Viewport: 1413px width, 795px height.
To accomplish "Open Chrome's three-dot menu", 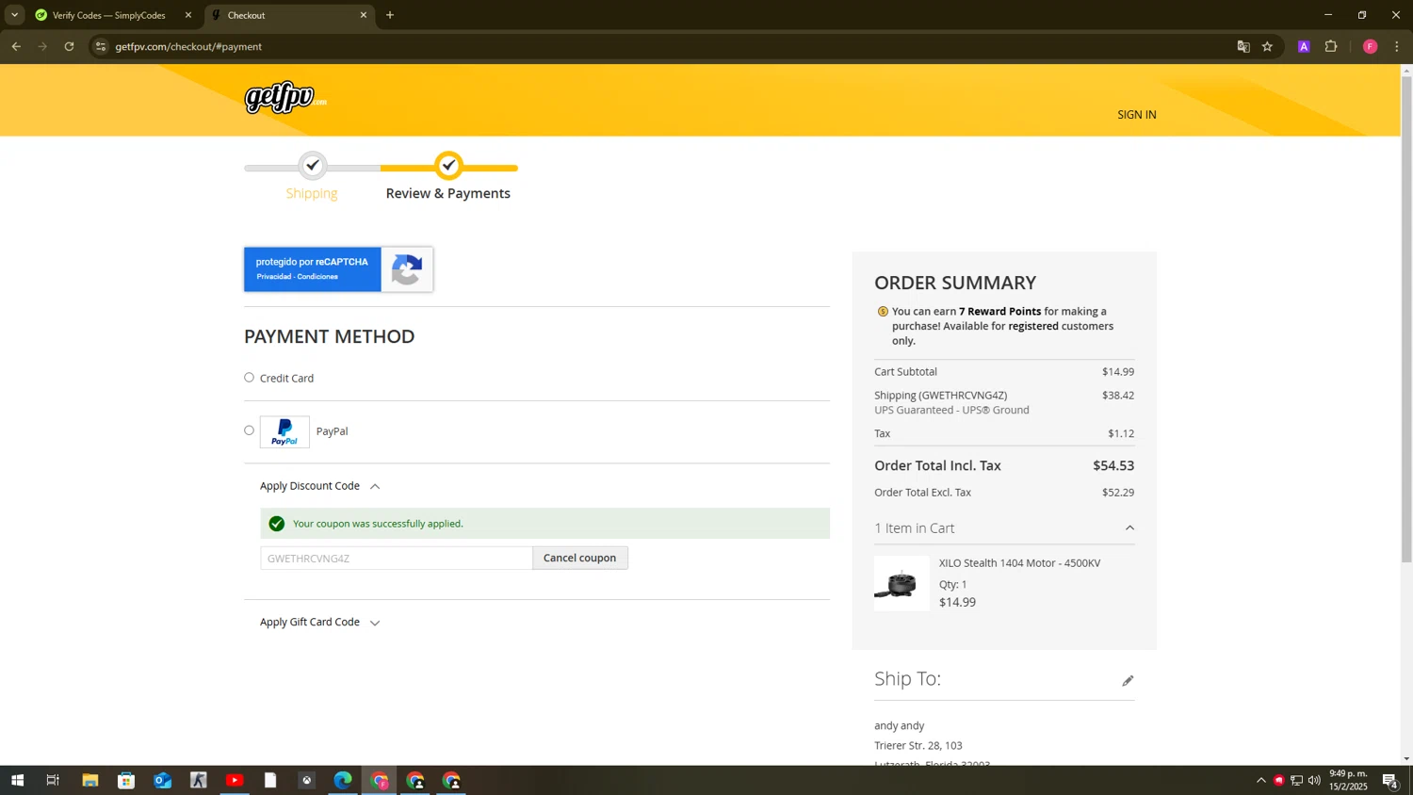I will (x=1397, y=46).
